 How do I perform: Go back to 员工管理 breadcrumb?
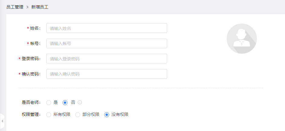coord(15,7)
